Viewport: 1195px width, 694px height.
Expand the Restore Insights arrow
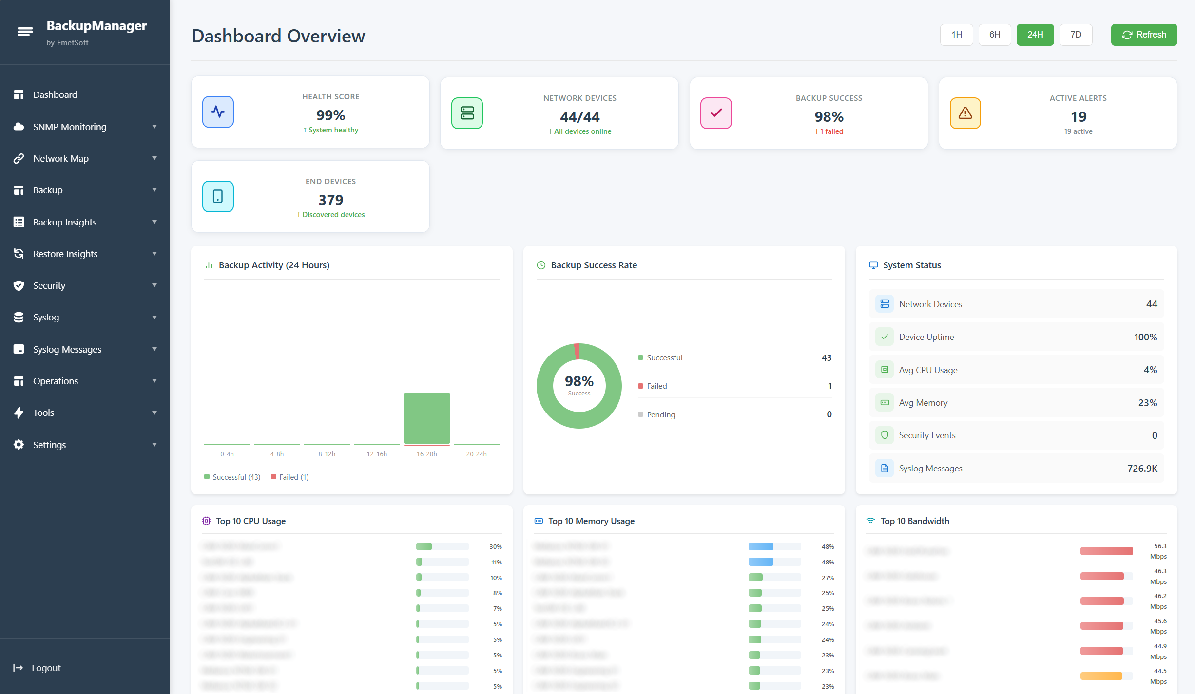(154, 254)
